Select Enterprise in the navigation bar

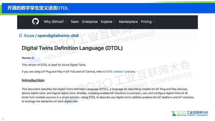pos(90,22)
